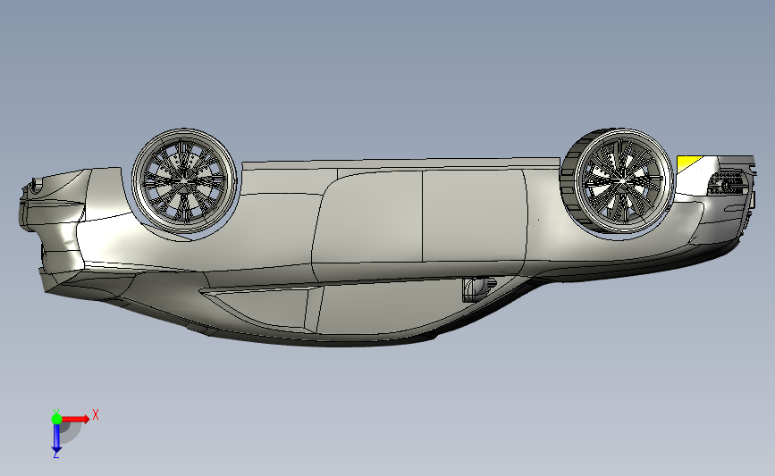Select the right wheel rim near yellow face
Image resolution: width=775 pixels, height=476 pixels.
click(622, 181)
